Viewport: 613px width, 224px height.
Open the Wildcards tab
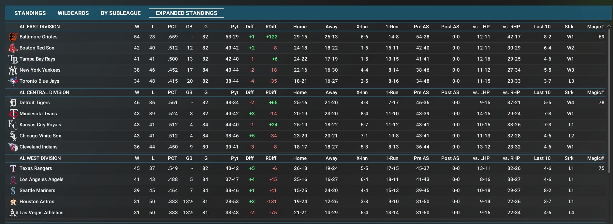tap(73, 13)
